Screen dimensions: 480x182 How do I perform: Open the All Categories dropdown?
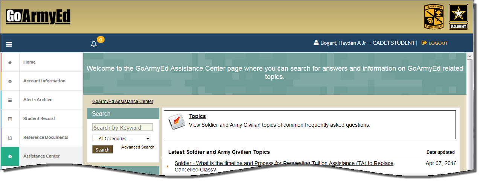coord(122,138)
